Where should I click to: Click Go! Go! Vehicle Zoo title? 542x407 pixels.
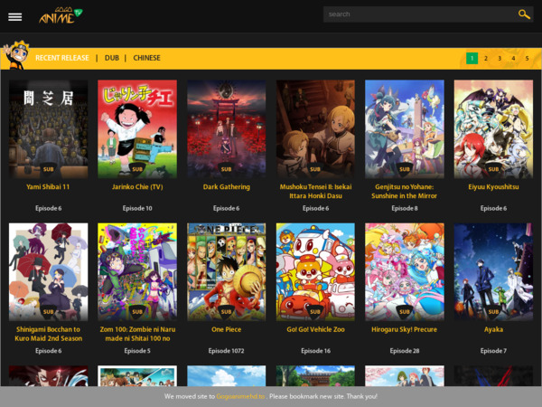[x=315, y=329]
